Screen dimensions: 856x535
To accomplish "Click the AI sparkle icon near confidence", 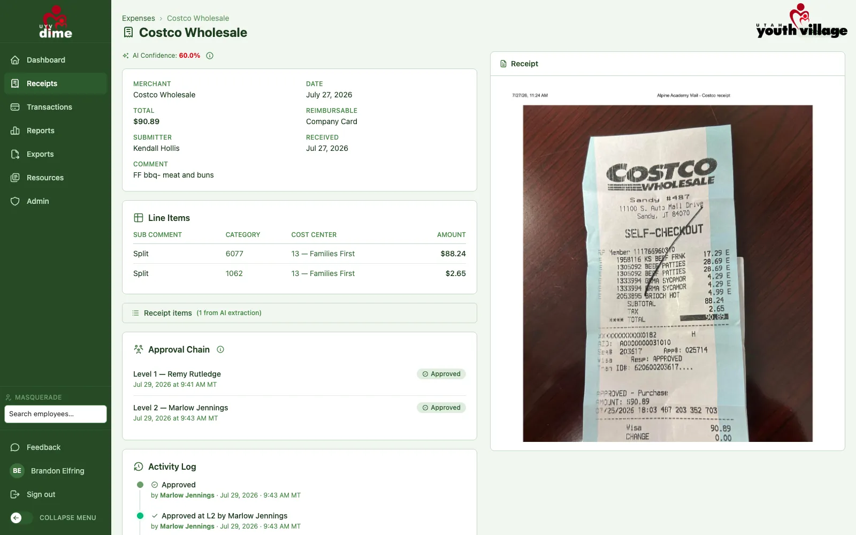I will [x=126, y=56].
